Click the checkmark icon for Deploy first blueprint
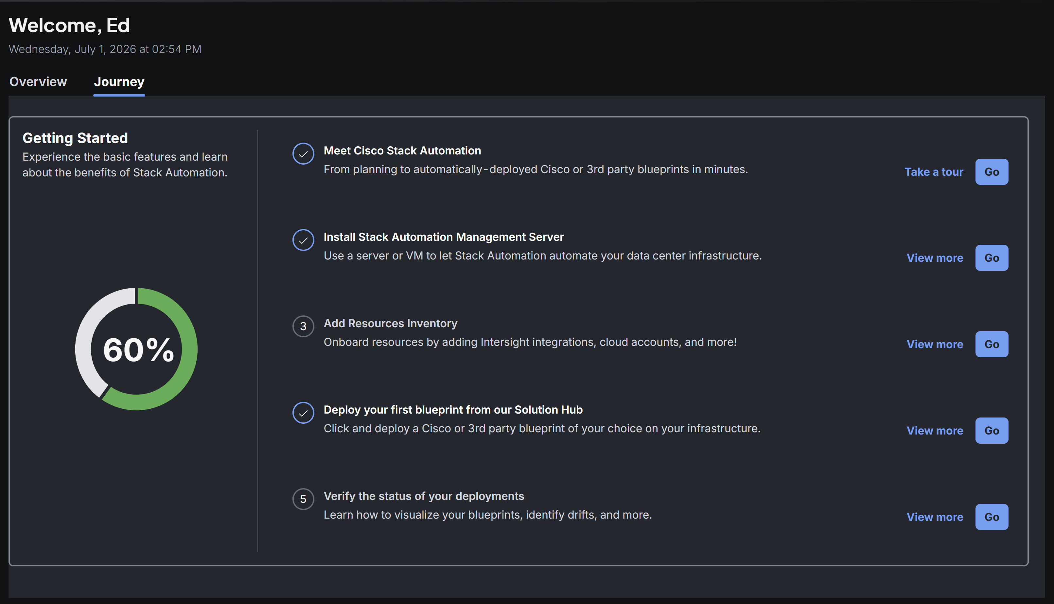This screenshot has width=1054, height=604. click(303, 413)
